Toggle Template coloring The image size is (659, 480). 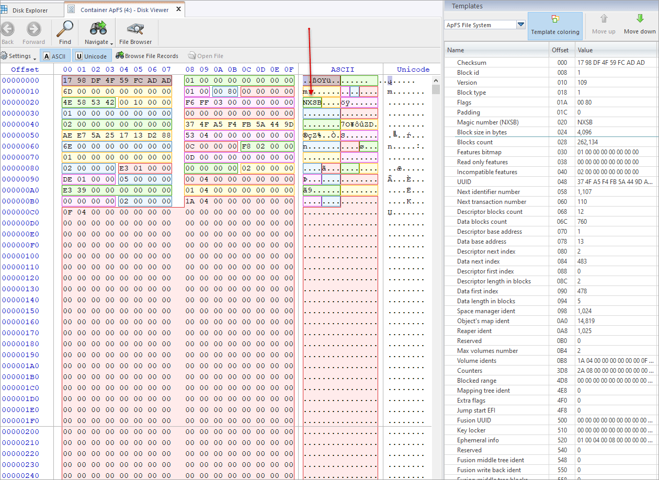click(555, 26)
